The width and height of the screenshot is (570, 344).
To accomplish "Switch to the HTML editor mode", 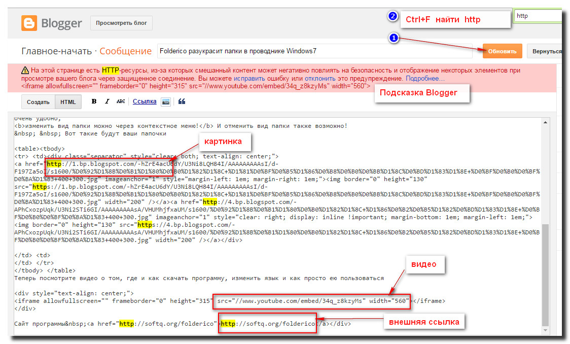I will (68, 102).
